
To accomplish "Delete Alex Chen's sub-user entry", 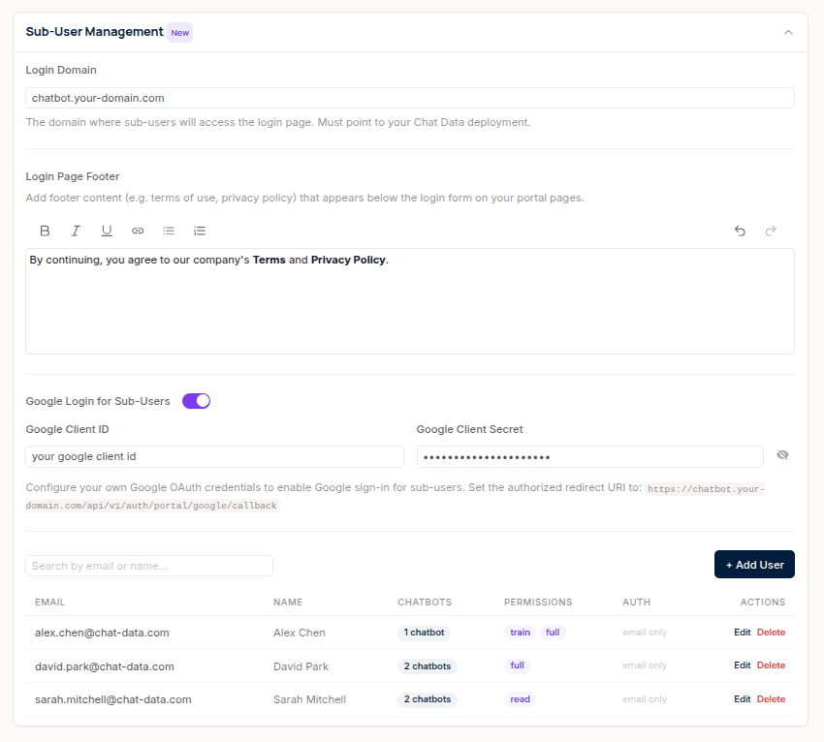I will coord(772,632).
